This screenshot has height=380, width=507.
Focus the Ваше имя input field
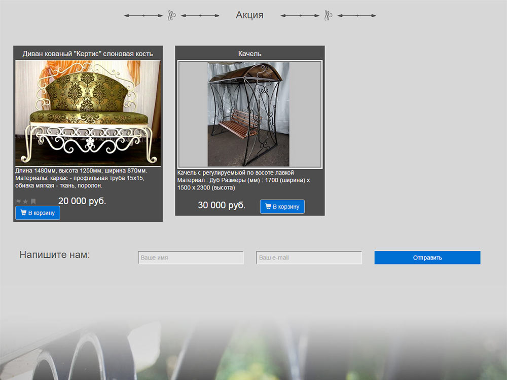click(191, 257)
